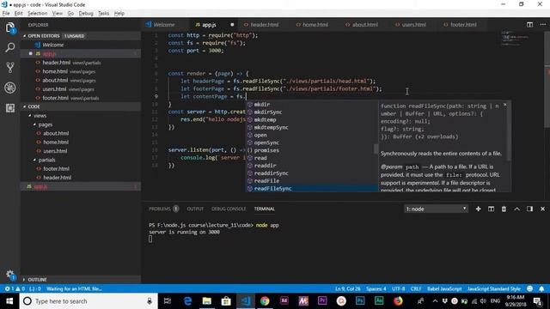Click the suggestion list scrollbar

[376, 148]
